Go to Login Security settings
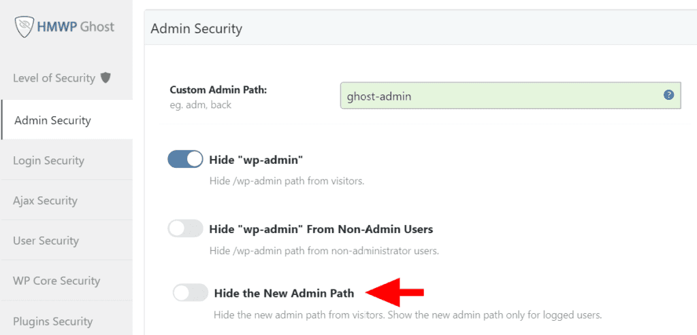This screenshot has height=335, width=697. coord(48,160)
